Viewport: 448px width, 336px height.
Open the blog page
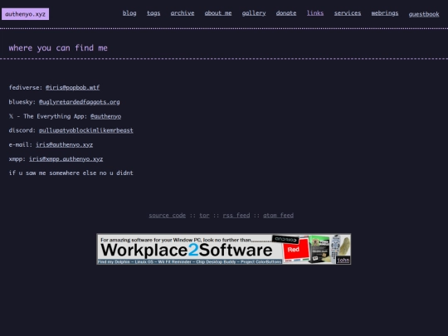pos(129,13)
